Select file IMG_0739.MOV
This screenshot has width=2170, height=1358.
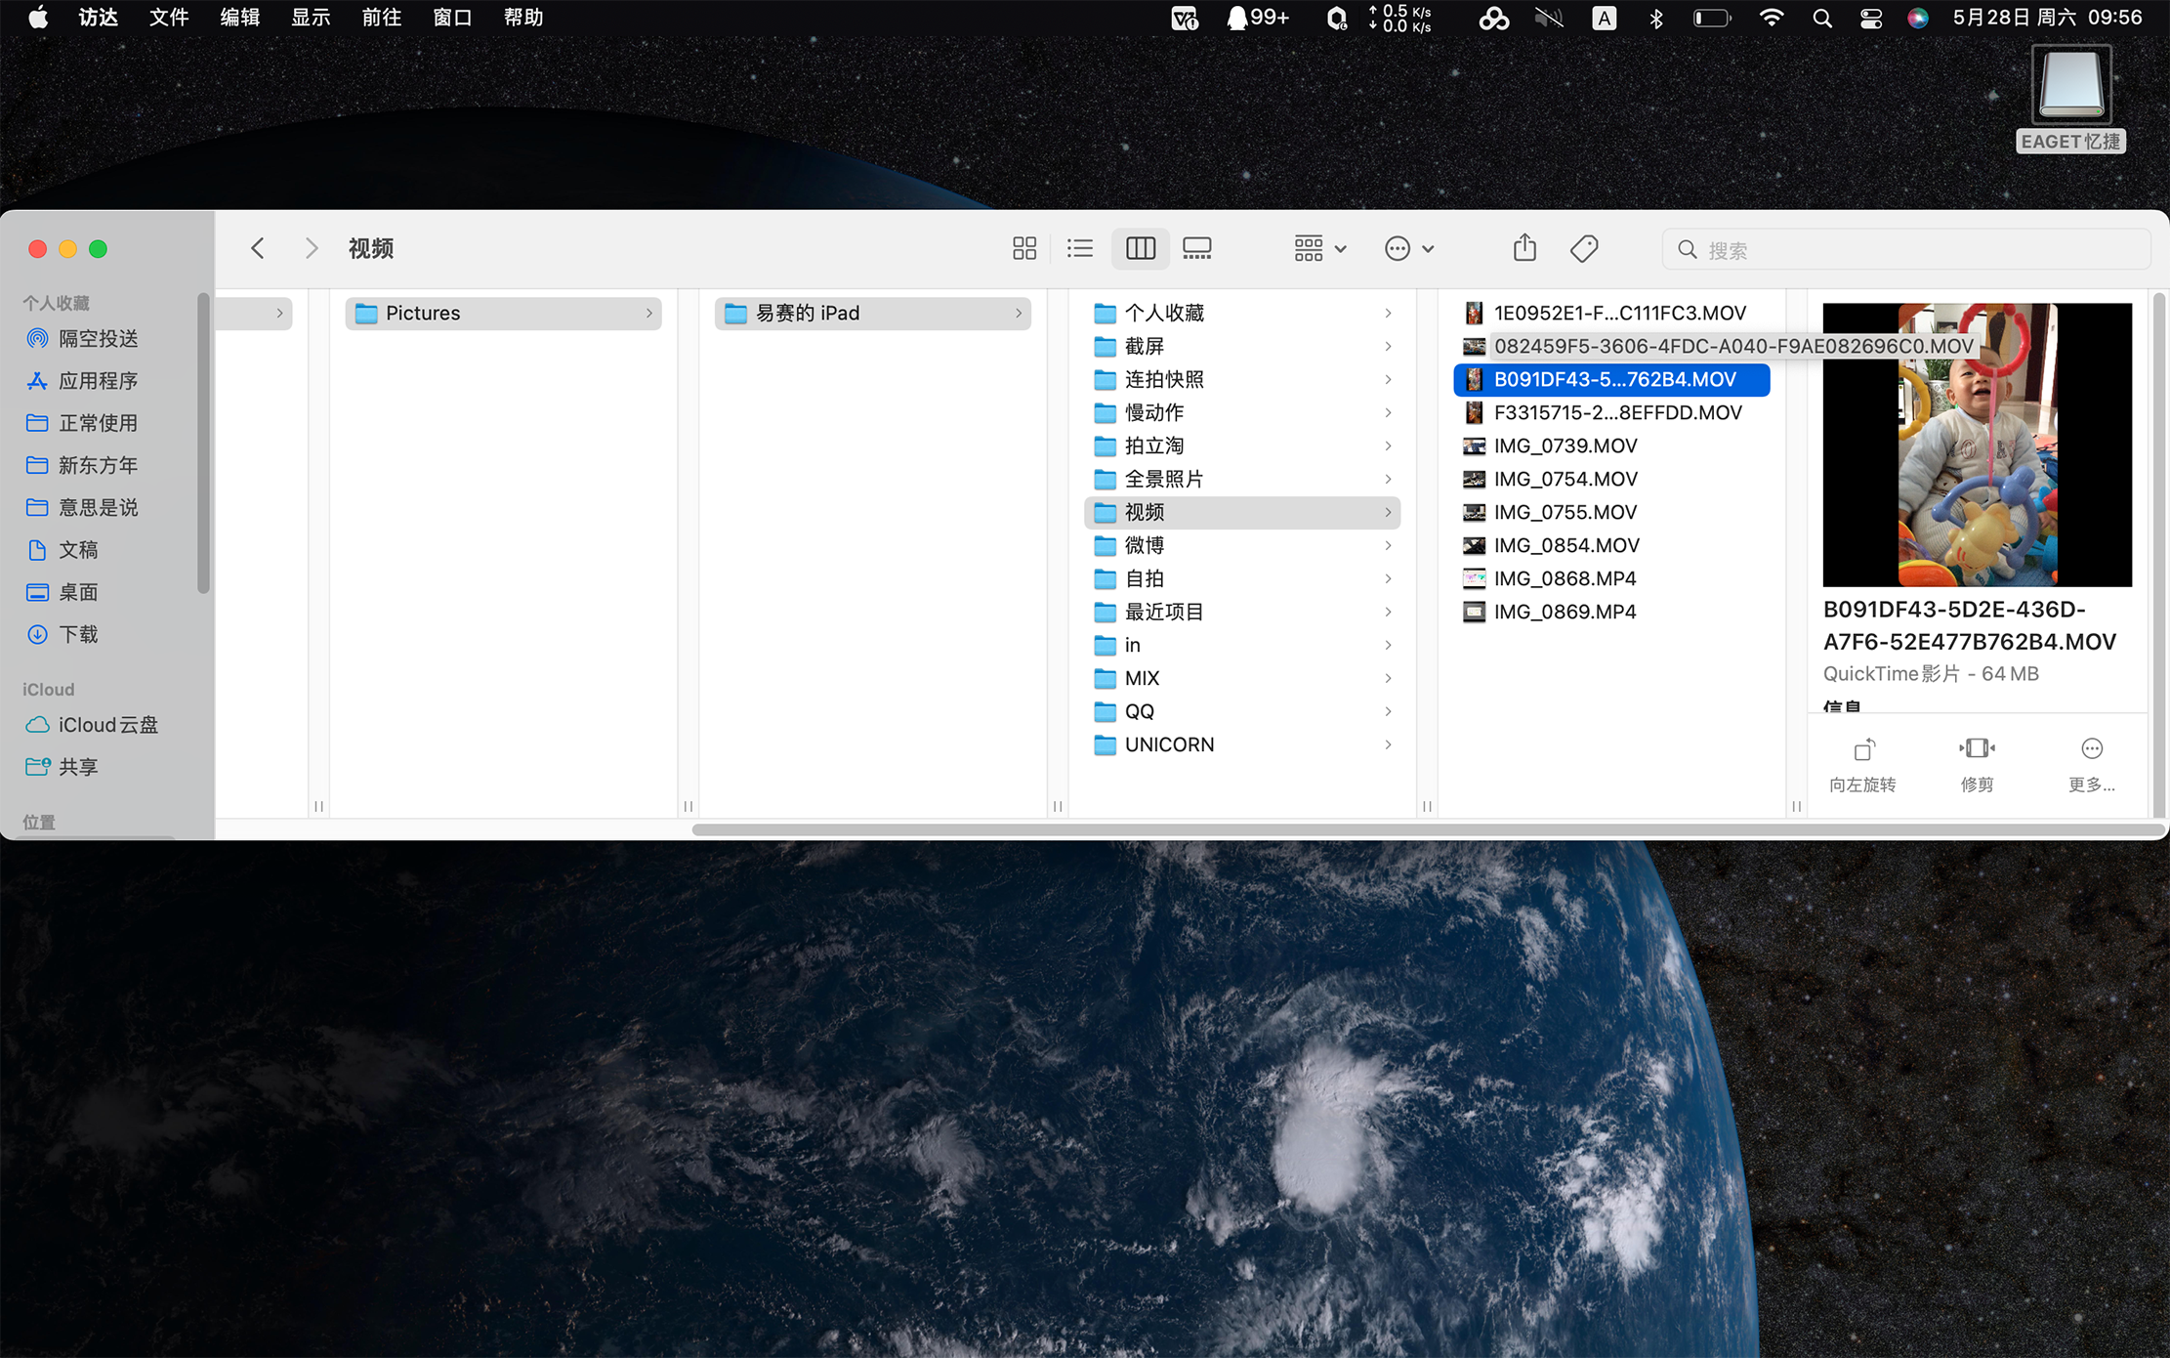point(1611,446)
